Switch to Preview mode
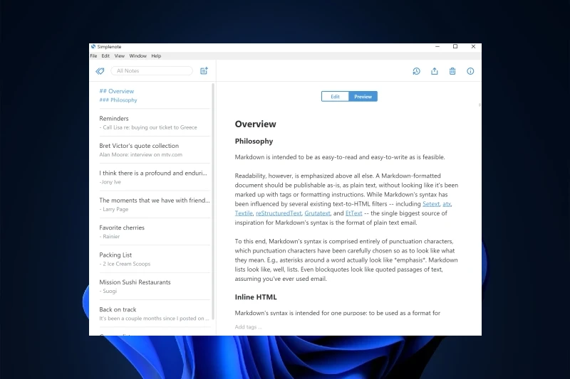This screenshot has width=570, height=379. (x=363, y=97)
